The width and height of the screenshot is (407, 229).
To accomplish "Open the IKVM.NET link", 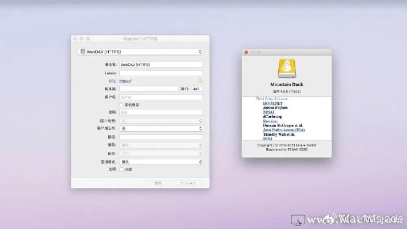I will [x=272, y=103].
